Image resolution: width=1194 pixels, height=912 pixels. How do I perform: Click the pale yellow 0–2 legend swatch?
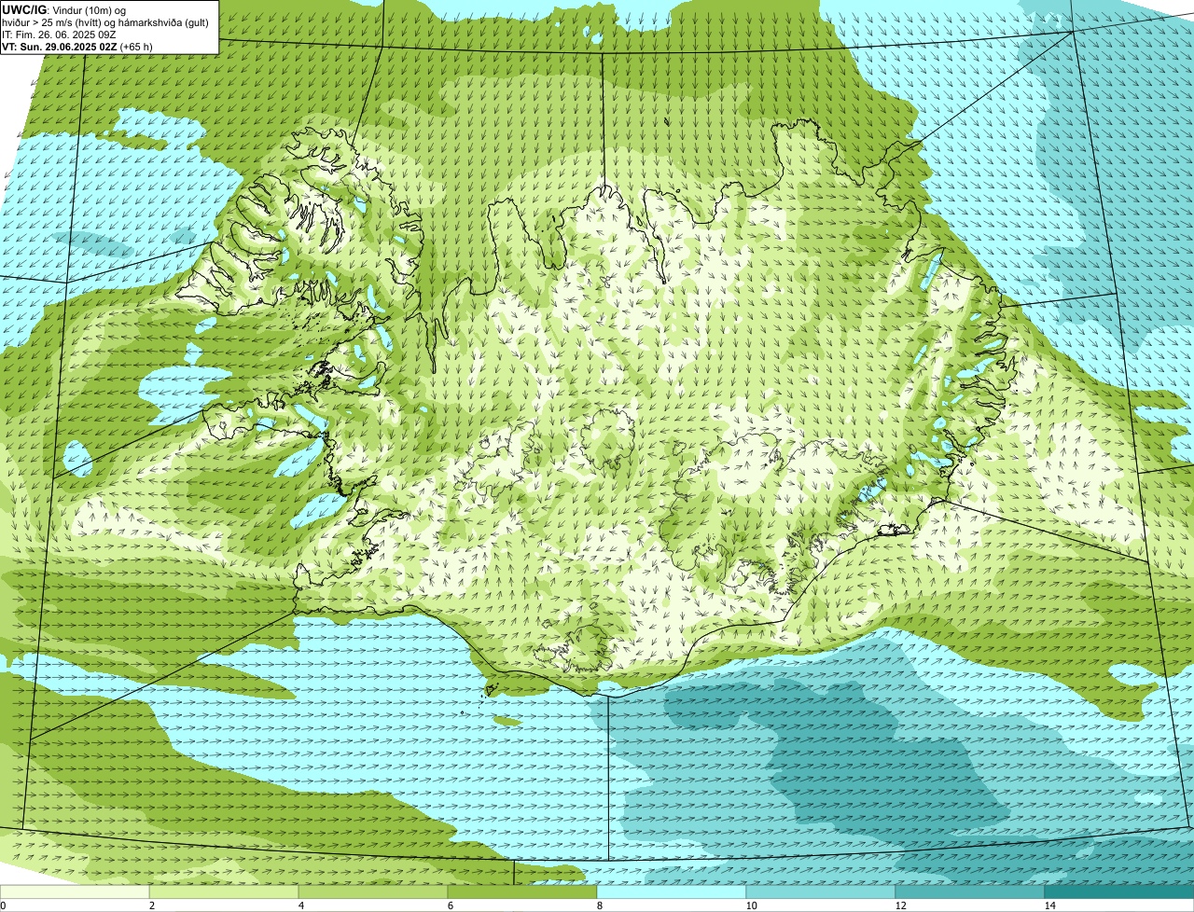[x=75, y=891]
